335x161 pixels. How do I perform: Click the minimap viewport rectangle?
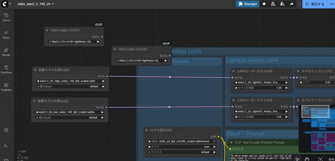tap(315, 111)
